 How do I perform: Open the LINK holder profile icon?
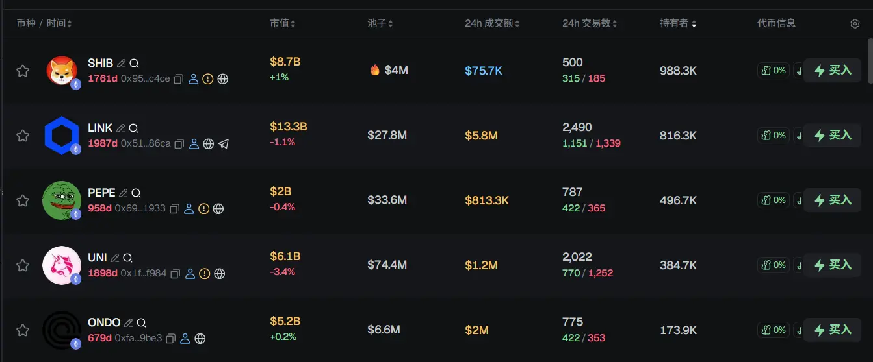(194, 144)
